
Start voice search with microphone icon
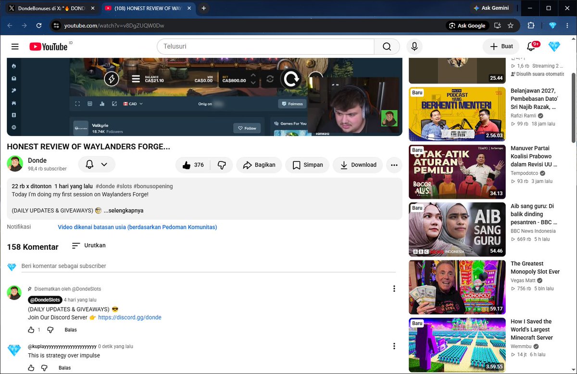click(414, 47)
